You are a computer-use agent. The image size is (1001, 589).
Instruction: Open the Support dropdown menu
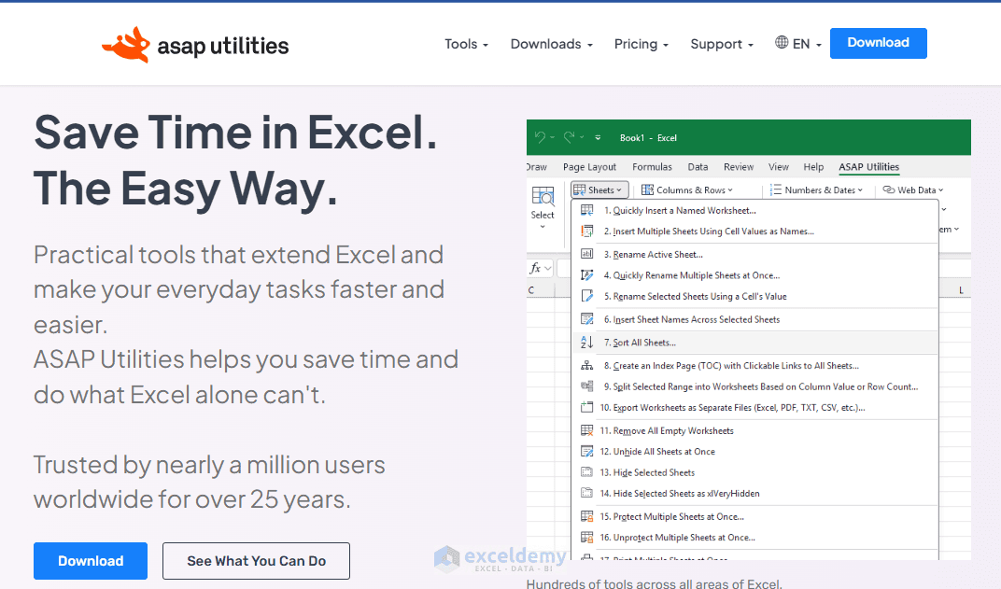coord(722,44)
